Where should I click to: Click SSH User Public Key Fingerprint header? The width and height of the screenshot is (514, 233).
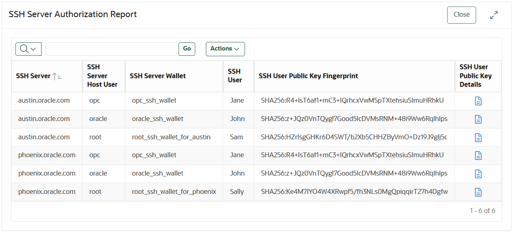coord(308,76)
